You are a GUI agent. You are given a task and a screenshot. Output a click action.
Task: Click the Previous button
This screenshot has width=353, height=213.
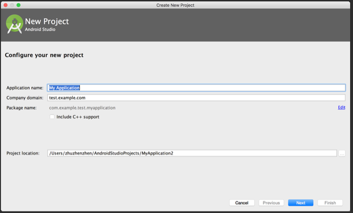271,202
